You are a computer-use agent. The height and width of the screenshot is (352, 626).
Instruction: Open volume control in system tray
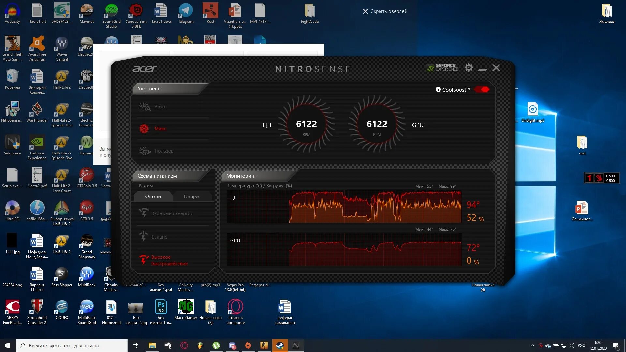[571, 345]
